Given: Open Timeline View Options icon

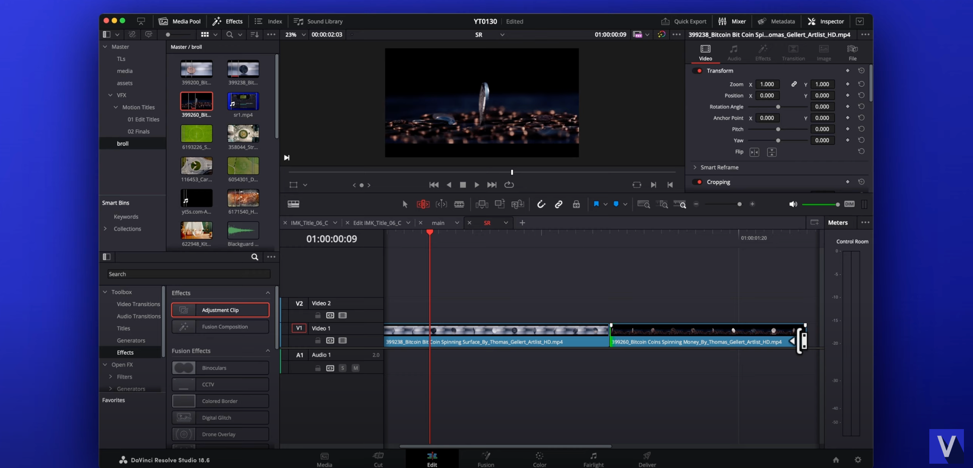Looking at the screenshot, I should [x=293, y=204].
